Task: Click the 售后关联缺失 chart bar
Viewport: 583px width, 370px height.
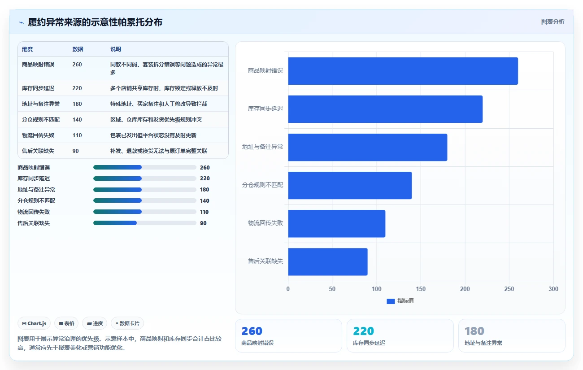Action: tap(328, 261)
